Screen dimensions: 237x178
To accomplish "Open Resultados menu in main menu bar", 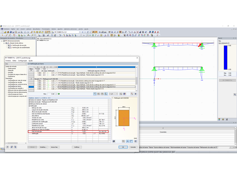I will (x=36, y=29).
